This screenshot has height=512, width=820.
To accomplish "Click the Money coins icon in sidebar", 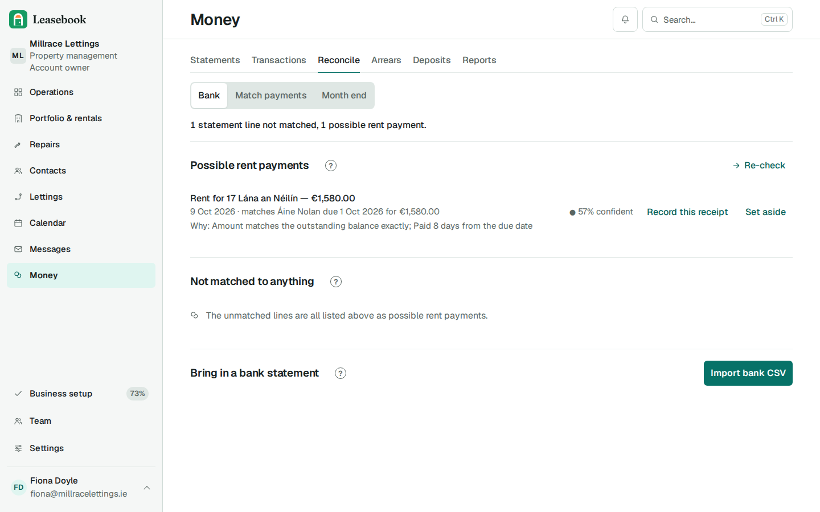I will tap(18, 275).
